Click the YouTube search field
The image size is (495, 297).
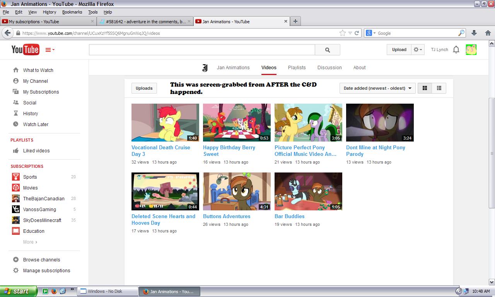tap(202, 50)
